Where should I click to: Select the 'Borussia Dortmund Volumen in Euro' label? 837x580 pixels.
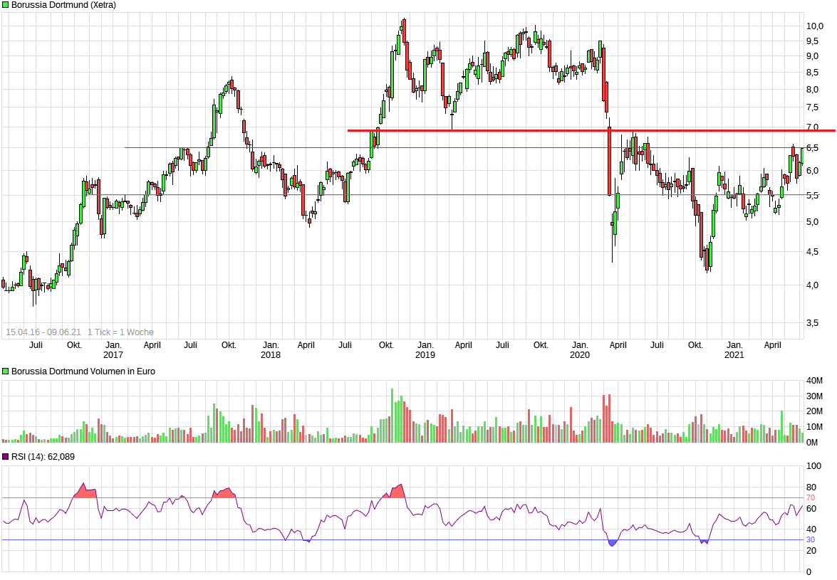(x=83, y=371)
